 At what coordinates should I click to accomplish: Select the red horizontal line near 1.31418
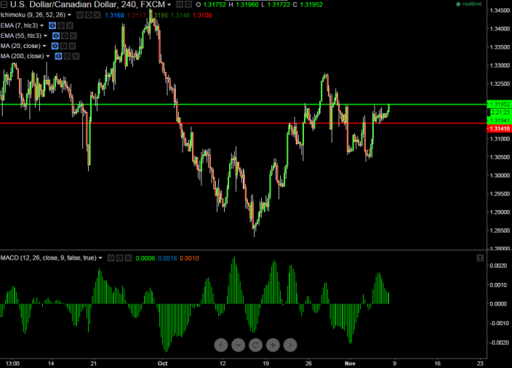pos(243,124)
